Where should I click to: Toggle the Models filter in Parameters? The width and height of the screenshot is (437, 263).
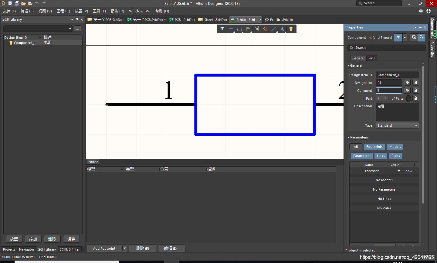(395, 147)
